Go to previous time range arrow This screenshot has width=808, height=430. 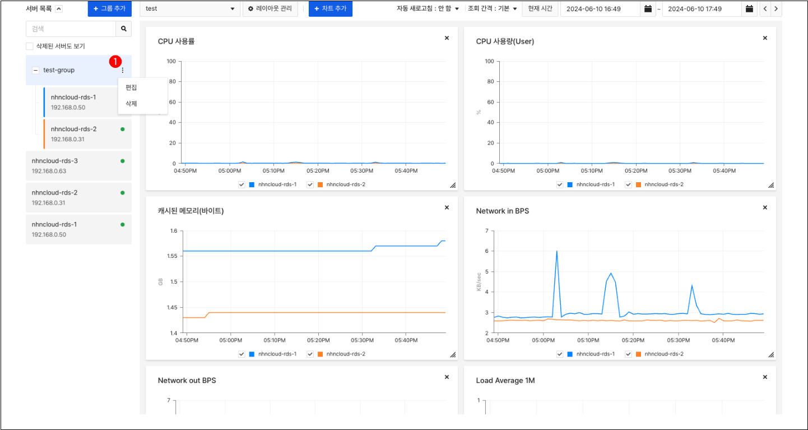point(765,9)
